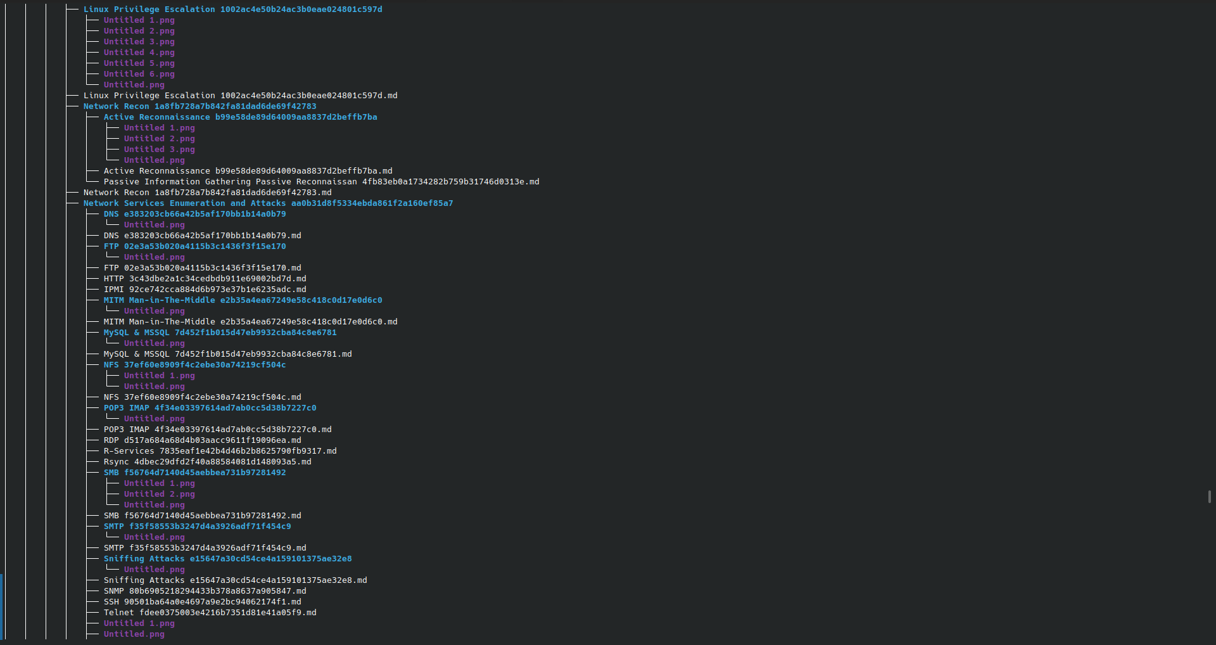Click the SMTP .md file line
The image size is (1216, 645).
pos(205,548)
